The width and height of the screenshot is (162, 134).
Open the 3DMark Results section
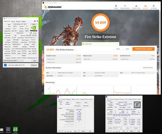[145, 7]
